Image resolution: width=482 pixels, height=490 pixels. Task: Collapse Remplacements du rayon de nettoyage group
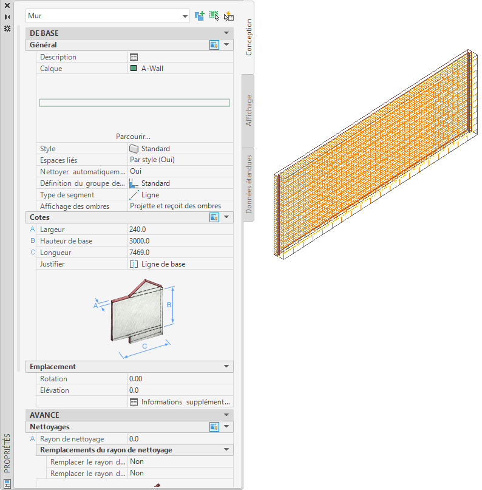point(226,450)
